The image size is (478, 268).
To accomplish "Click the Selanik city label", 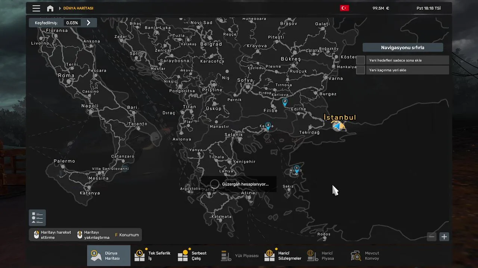I will 234,135.
